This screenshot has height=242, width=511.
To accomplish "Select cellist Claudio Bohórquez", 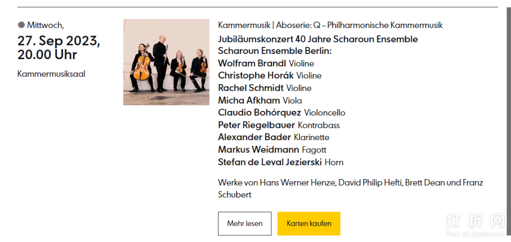I will pos(259,113).
